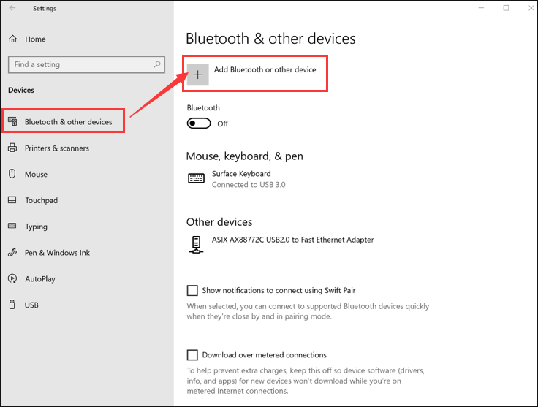Click into the Find a setting search field
538x407 pixels.
point(86,64)
